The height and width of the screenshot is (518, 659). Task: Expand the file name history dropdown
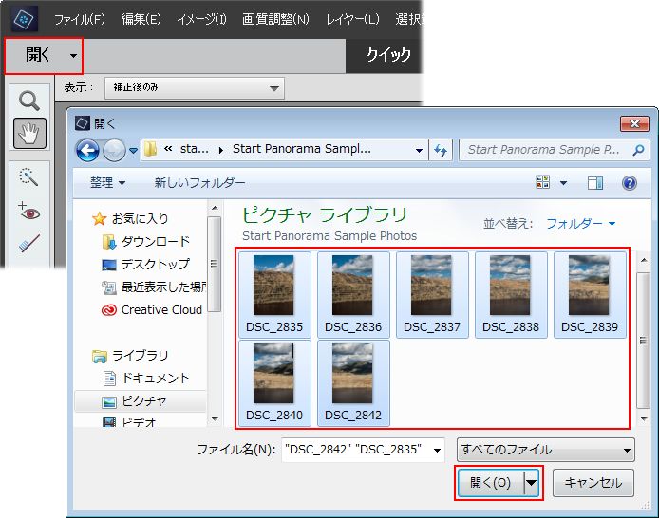(438, 451)
